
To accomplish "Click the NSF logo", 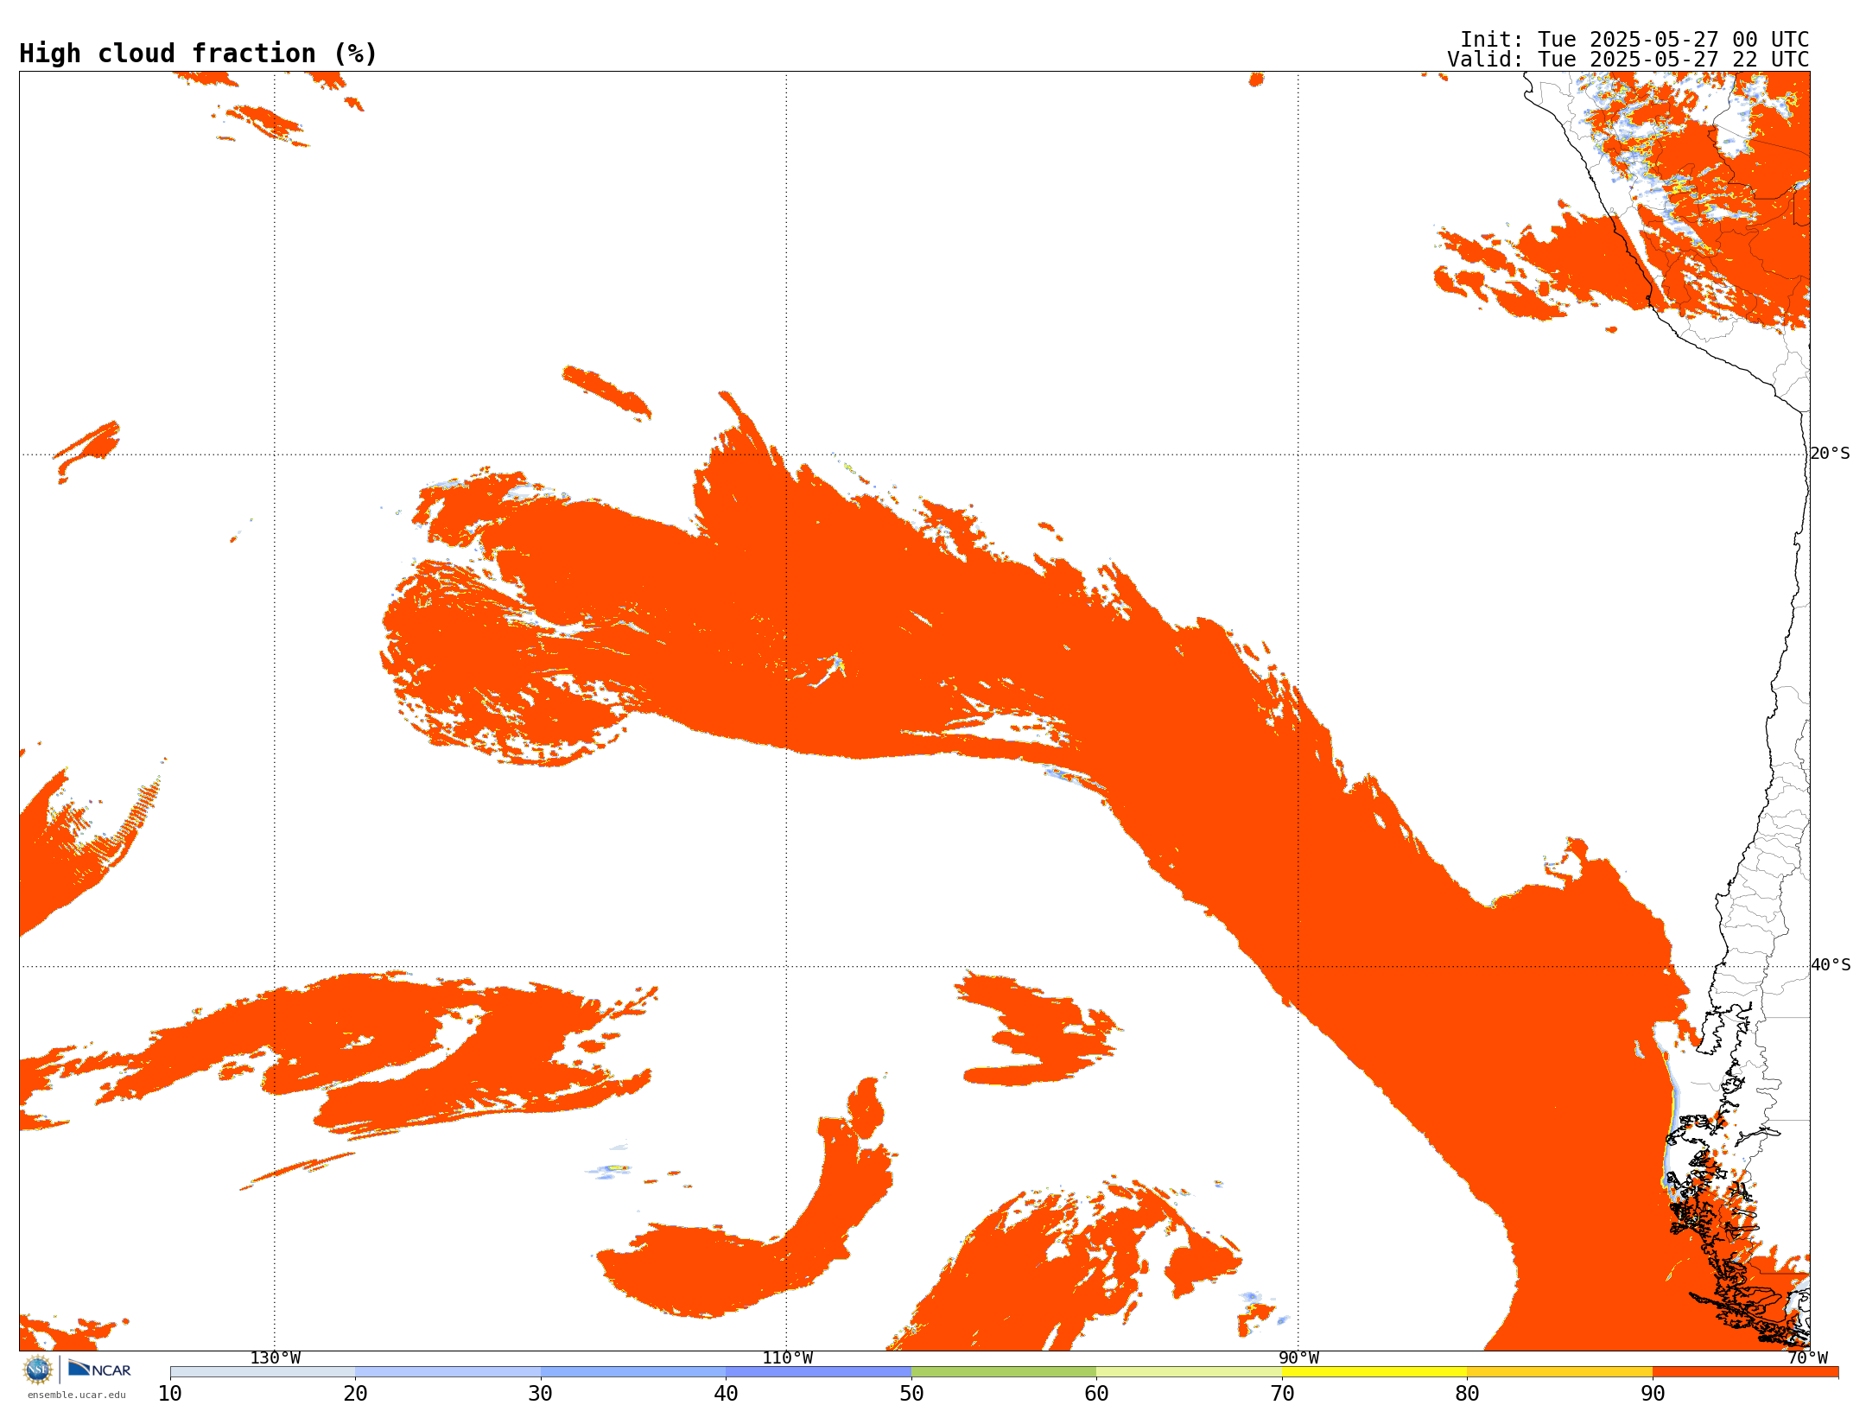I will (38, 1370).
